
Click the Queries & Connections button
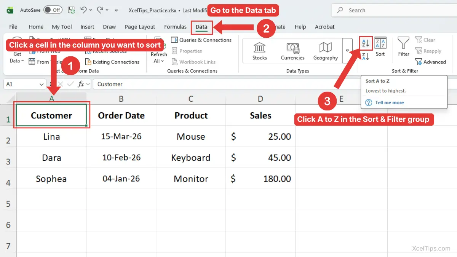201,40
